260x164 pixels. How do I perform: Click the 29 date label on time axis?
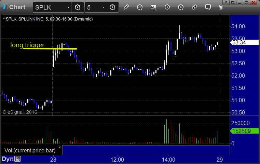coord(220,160)
